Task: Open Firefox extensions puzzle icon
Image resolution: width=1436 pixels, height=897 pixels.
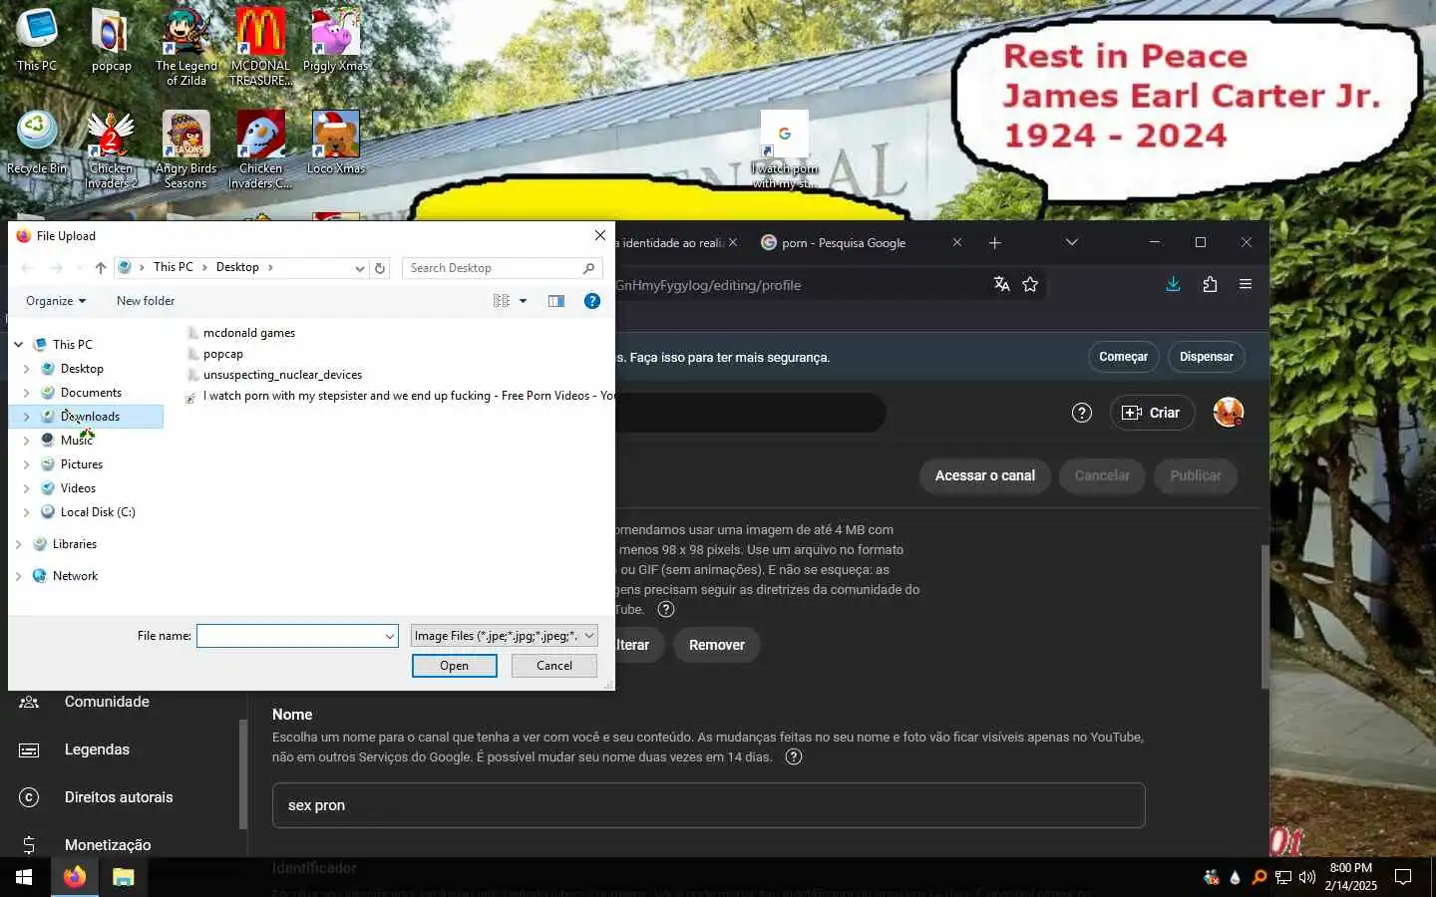Action: click(x=1210, y=284)
